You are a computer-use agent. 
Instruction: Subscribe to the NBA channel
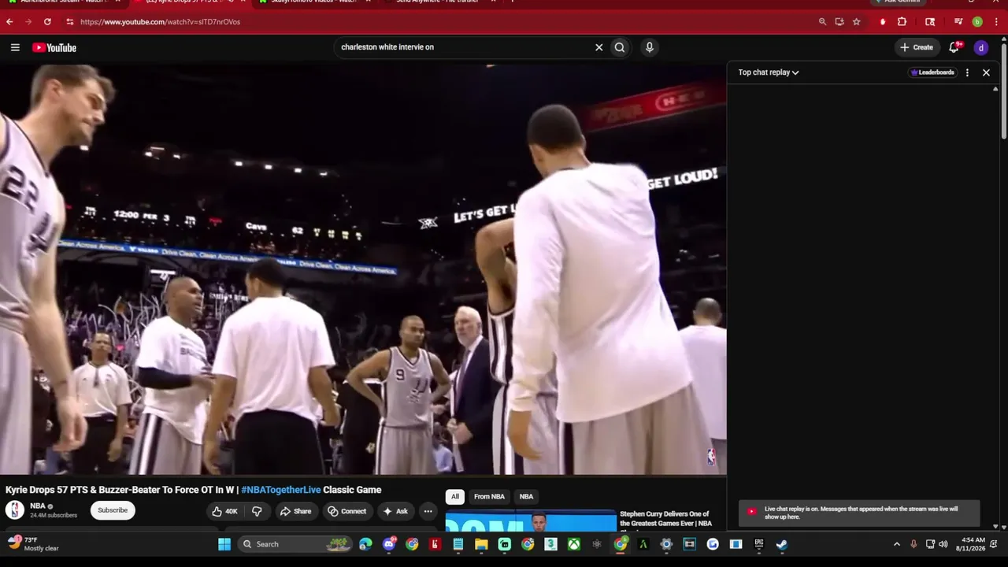click(113, 510)
